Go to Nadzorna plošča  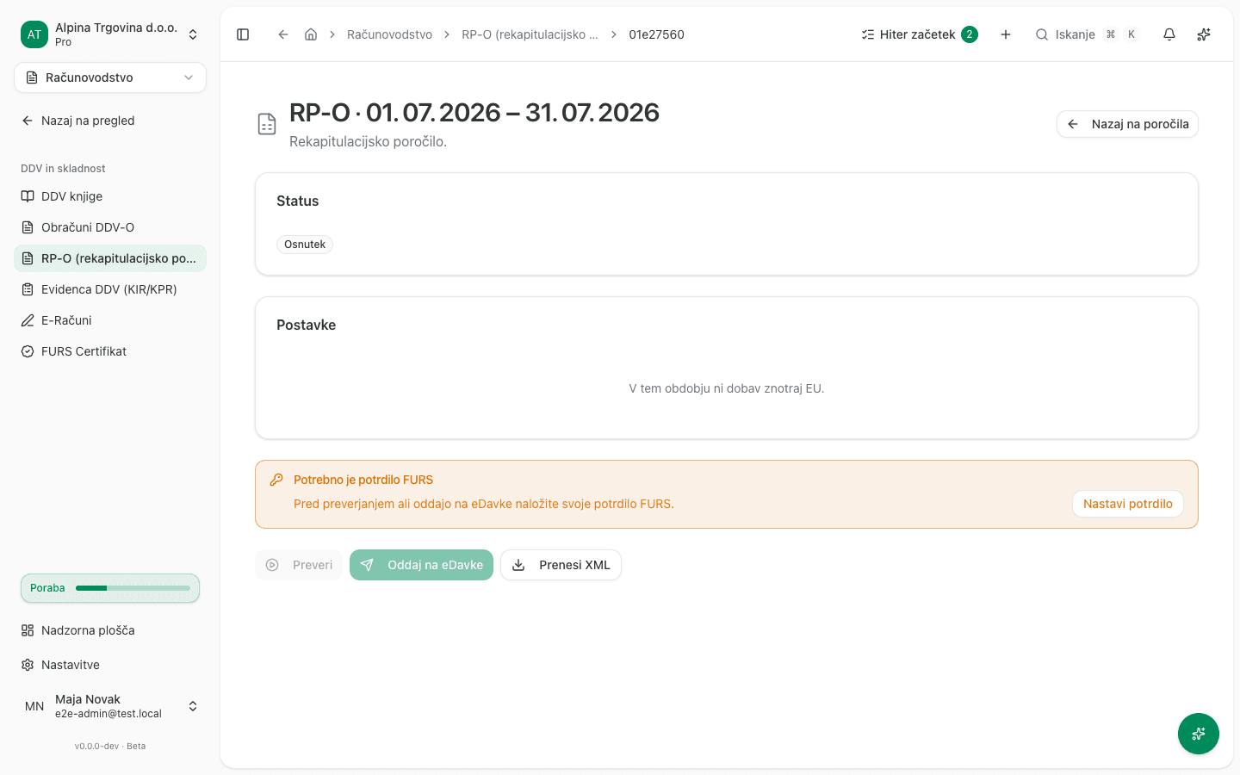pos(110,630)
